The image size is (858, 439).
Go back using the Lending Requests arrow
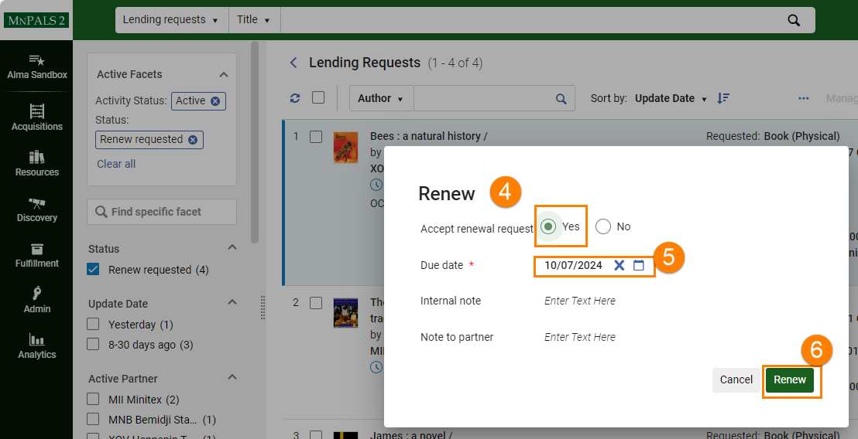293,63
